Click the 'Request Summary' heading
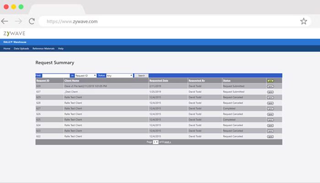This screenshot has width=320, height=183. pos(55,63)
